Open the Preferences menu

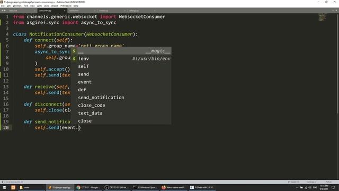point(66,6)
